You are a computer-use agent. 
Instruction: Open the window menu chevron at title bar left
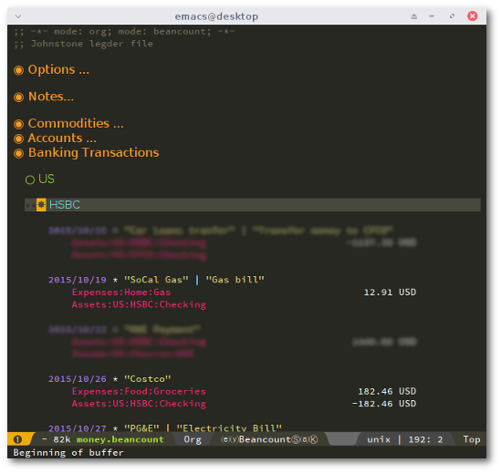(18, 16)
